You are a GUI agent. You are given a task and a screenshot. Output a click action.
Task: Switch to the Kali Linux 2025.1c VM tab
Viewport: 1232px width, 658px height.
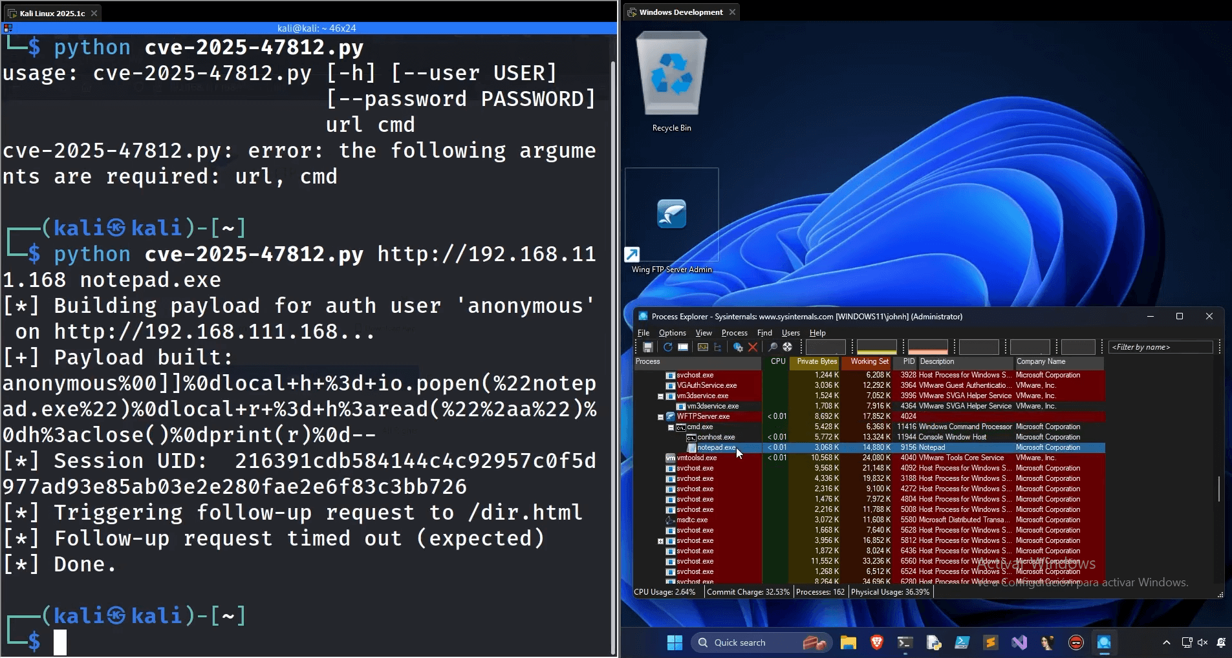coord(53,13)
